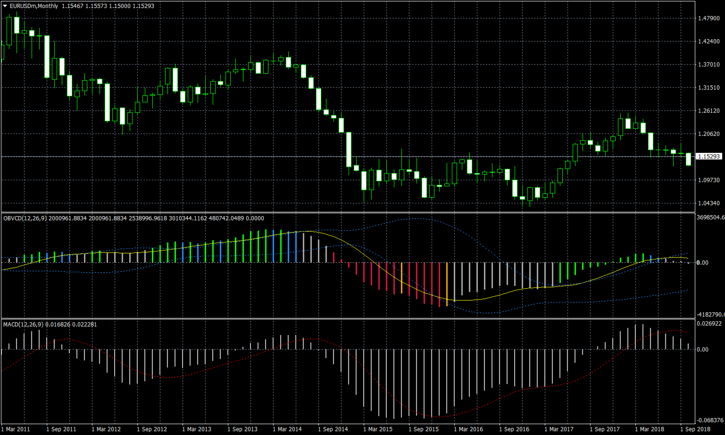Click the 1 Sep 2015 date label
Image resolution: width=725 pixels, height=435 pixels.
click(424, 429)
